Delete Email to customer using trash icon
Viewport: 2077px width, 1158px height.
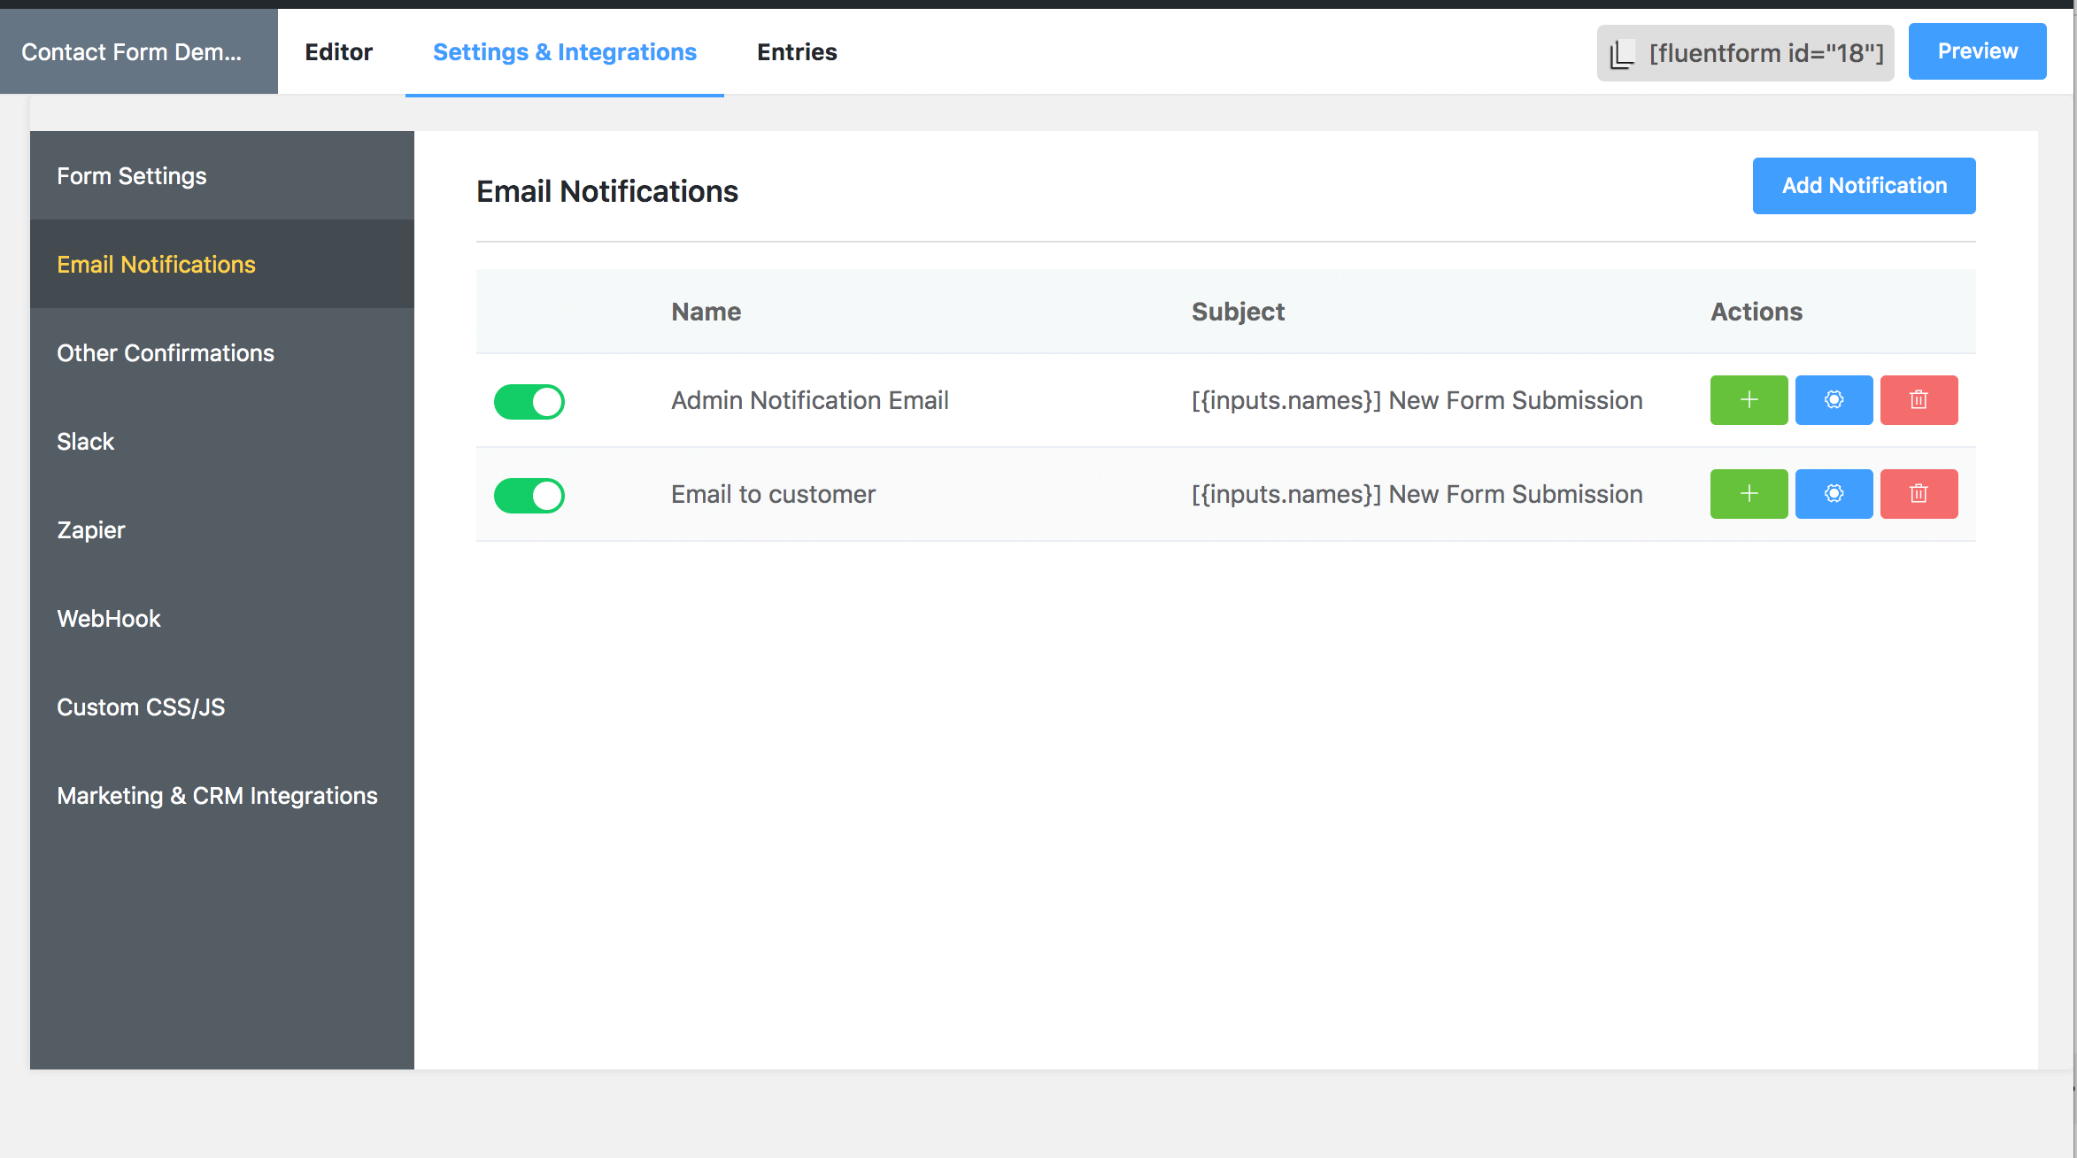(1919, 494)
